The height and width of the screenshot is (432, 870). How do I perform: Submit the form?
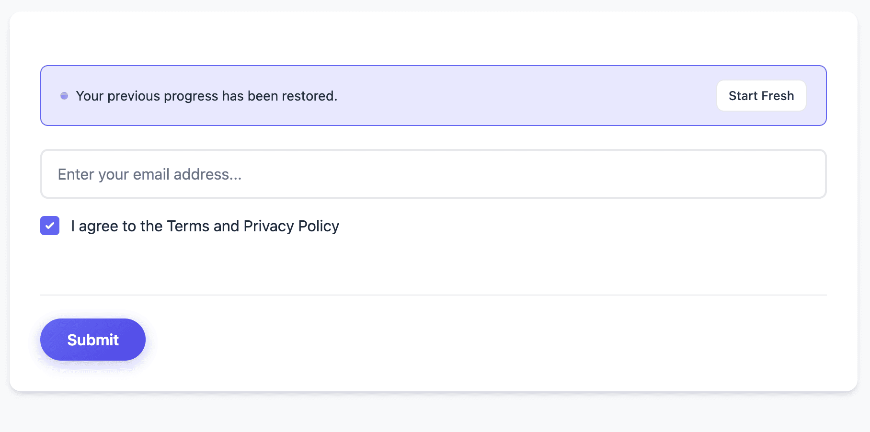tap(93, 340)
